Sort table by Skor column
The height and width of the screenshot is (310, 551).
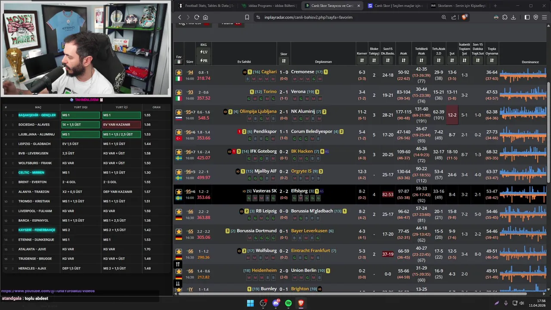(x=284, y=61)
